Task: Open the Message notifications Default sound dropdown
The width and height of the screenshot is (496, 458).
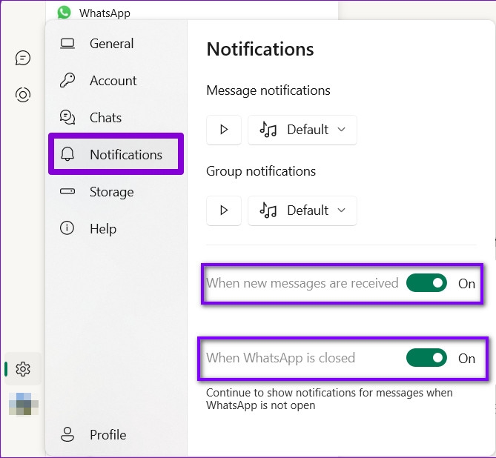Action: [302, 130]
